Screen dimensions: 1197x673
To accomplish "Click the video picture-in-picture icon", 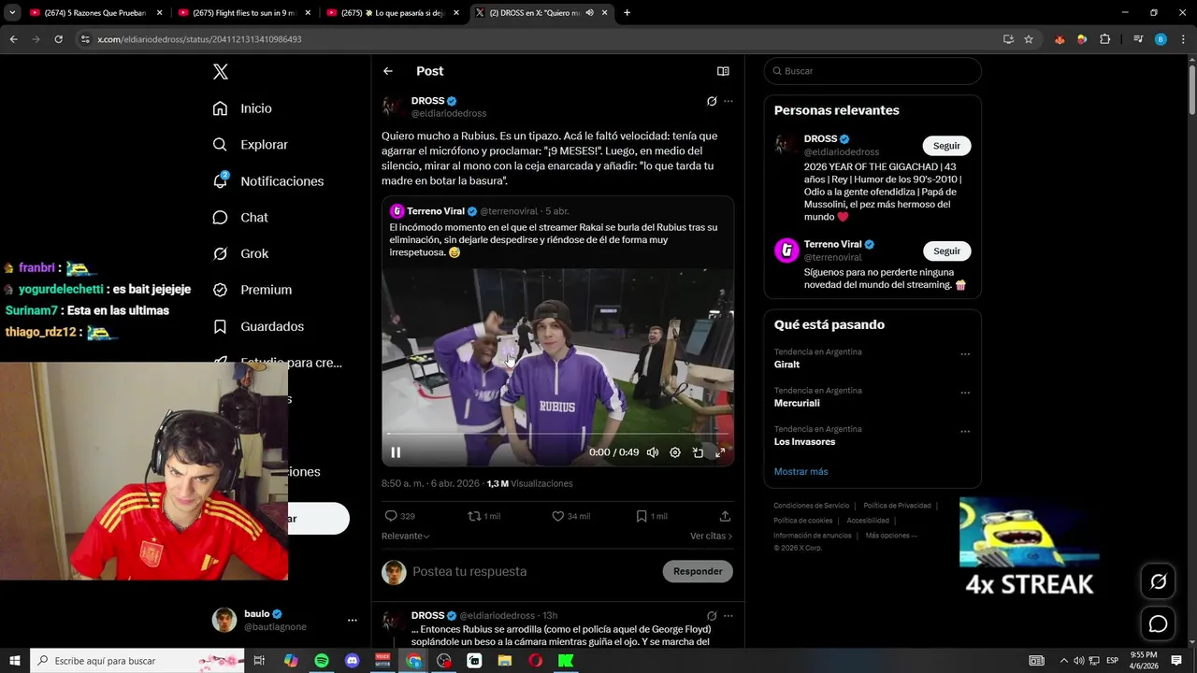I will click(x=698, y=452).
